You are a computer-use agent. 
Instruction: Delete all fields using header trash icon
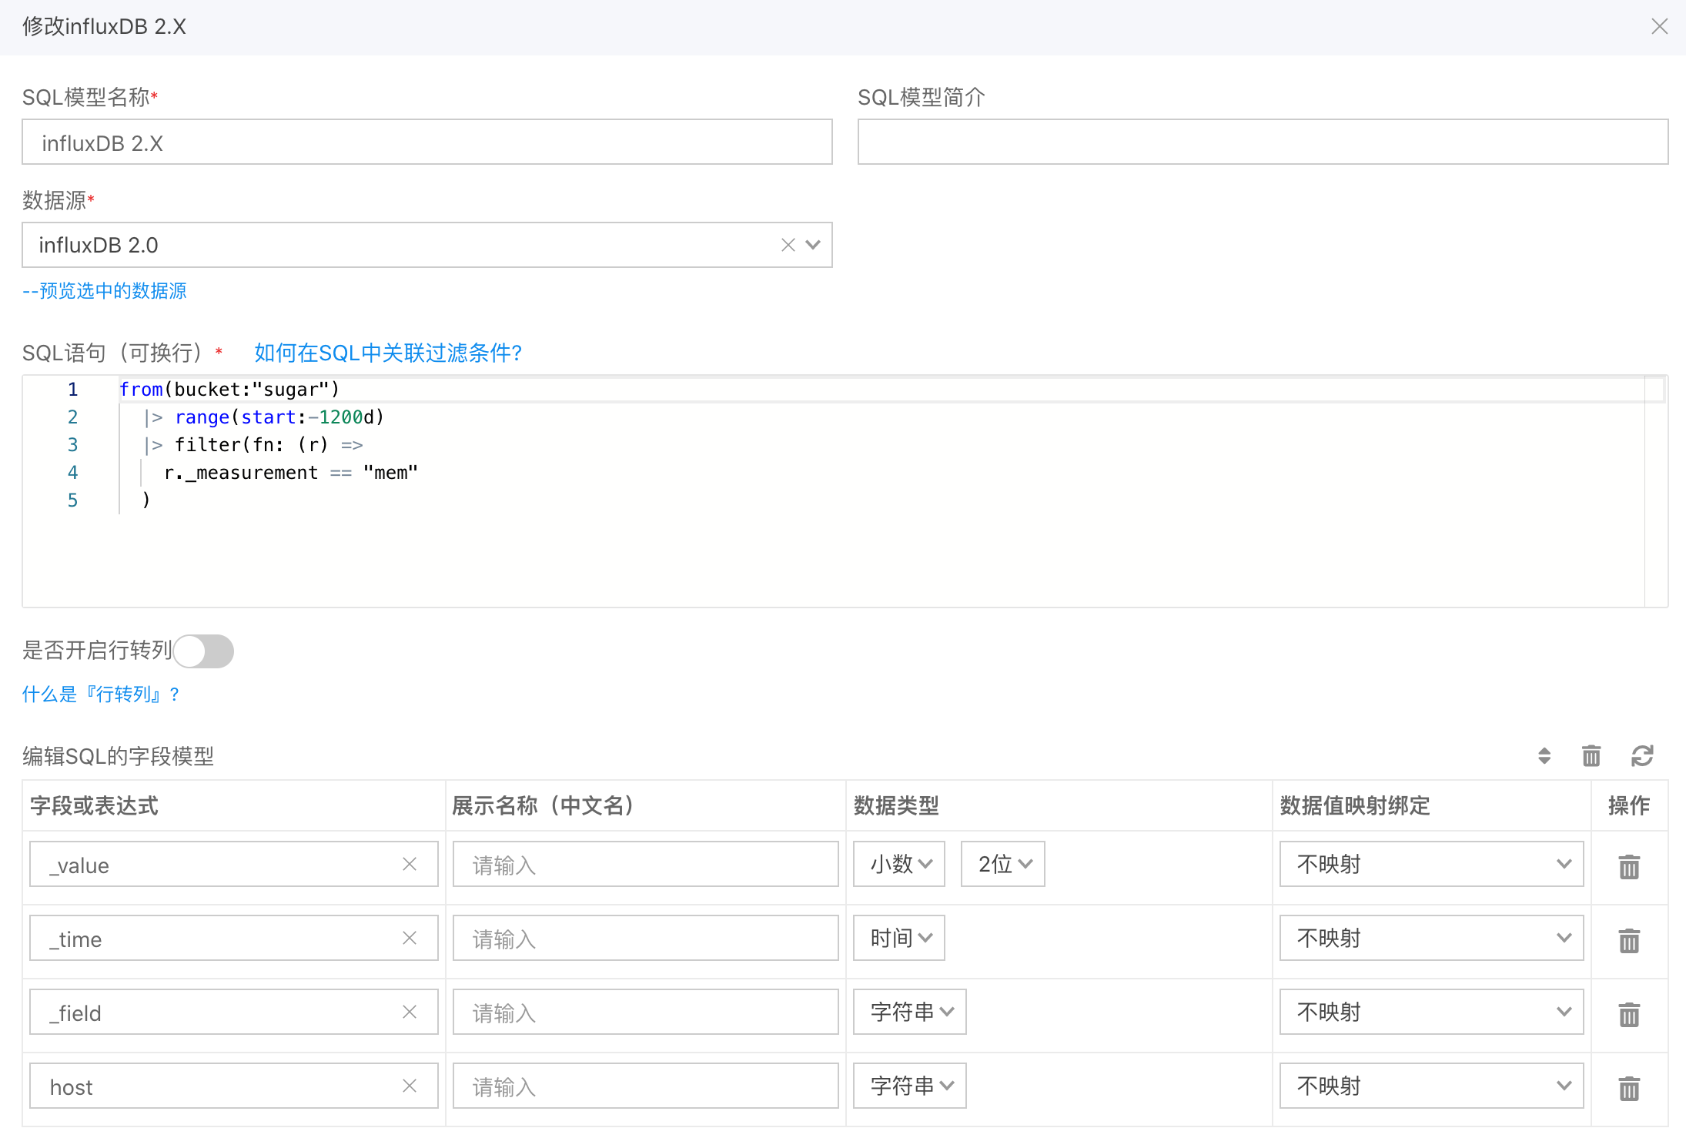click(x=1591, y=756)
